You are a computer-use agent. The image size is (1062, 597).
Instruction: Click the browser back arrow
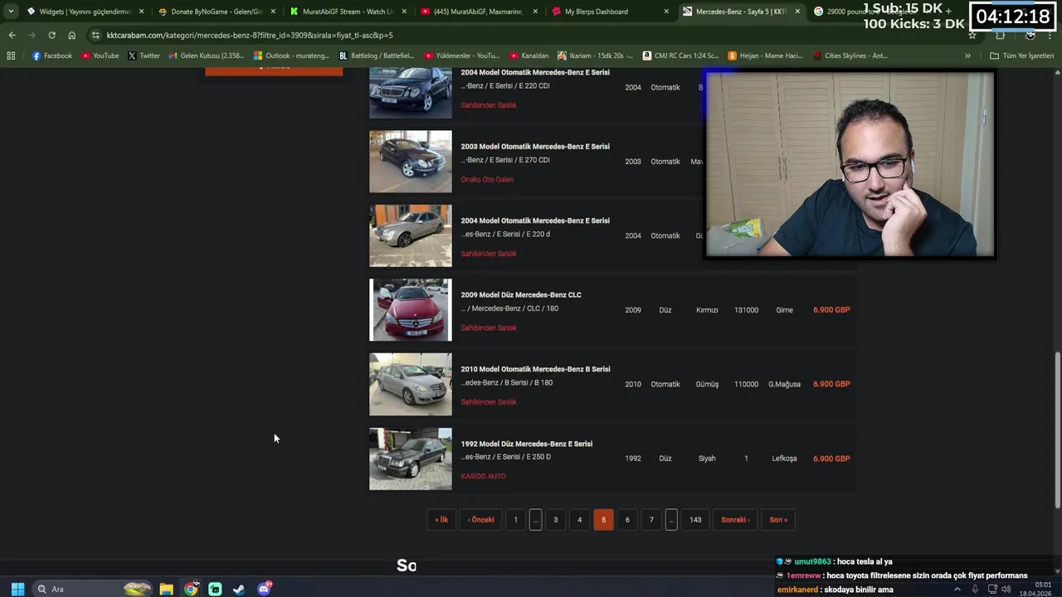(12, 35)
